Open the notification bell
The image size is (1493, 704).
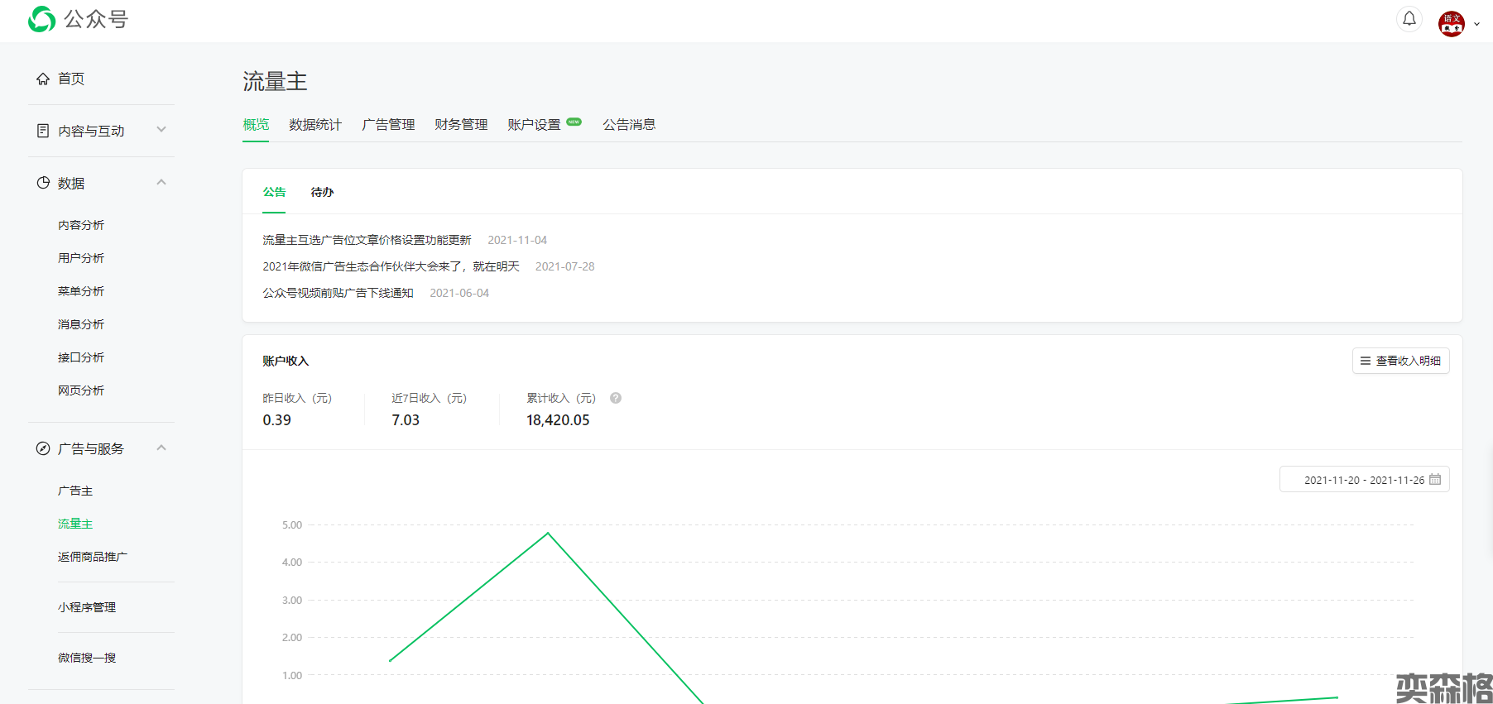1409,19
